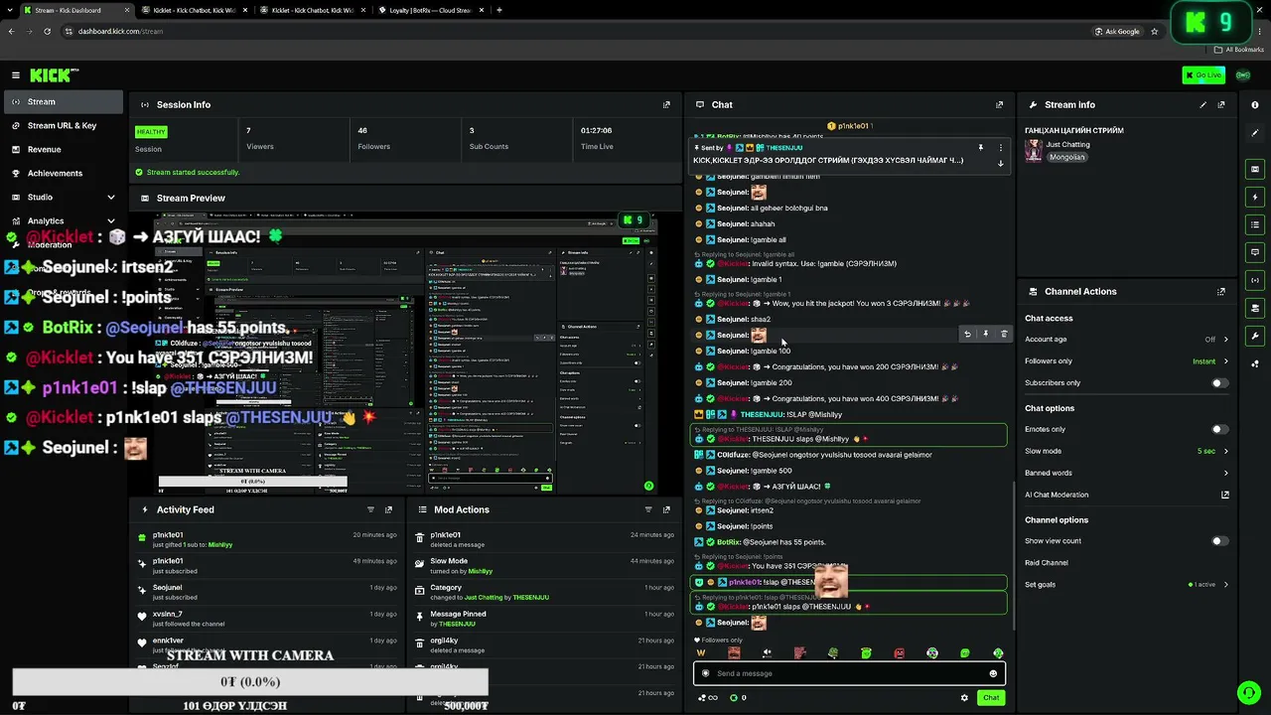This screenshot has width=1271, height=715.
Task: Click the Mongolian language tag
Action: 1067,158
